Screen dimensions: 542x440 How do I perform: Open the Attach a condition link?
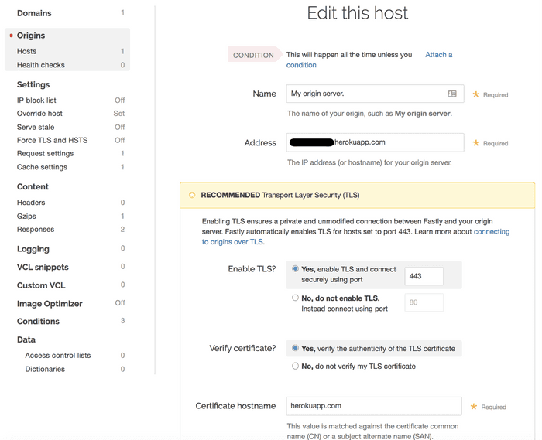(x=438, y=55)
